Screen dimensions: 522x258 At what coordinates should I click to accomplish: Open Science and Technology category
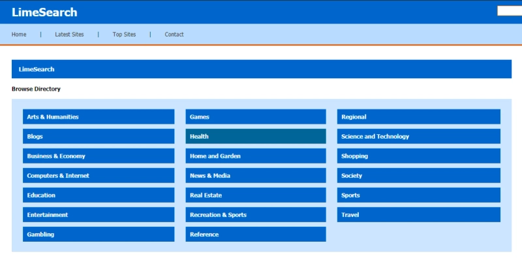coord(419,136)
